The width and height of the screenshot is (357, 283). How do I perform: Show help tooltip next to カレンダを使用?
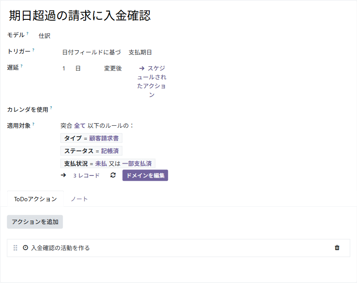(x=51, y=108)
